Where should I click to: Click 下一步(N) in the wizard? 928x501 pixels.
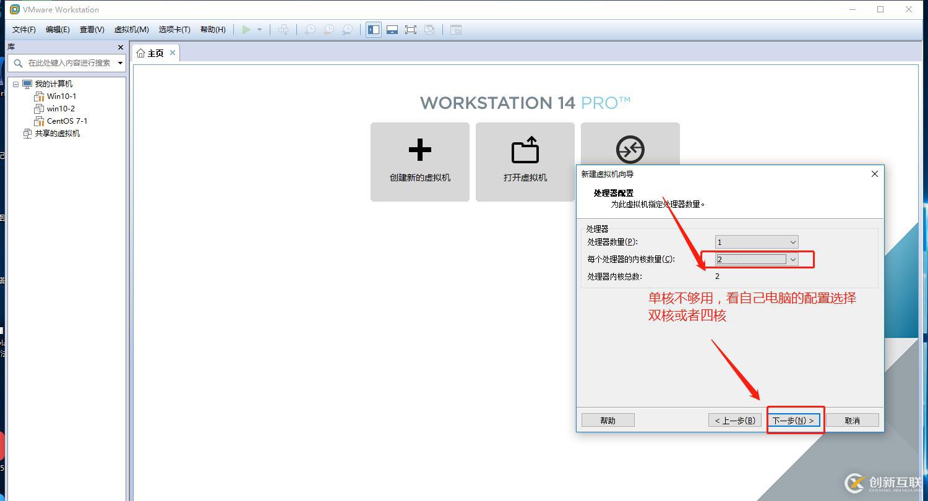pos(793,421)
